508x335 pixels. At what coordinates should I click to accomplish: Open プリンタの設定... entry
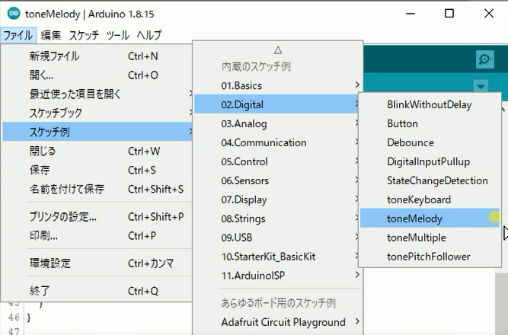97,216
